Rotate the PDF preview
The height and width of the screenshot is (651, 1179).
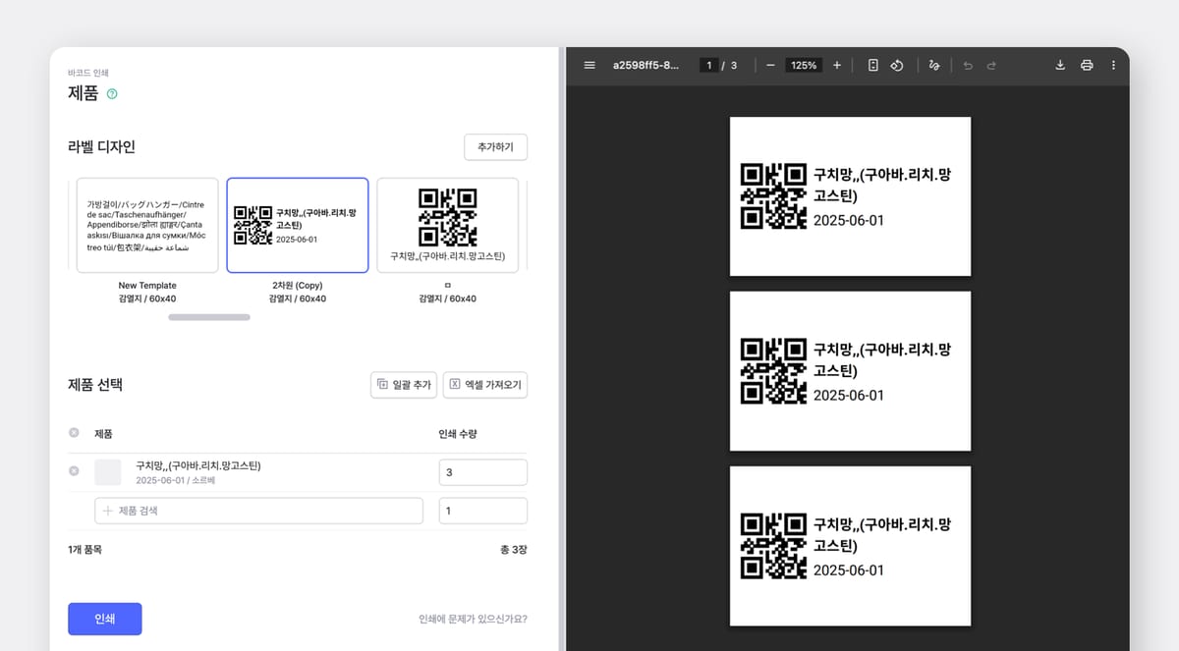pyautogui.click(x=897, y=65)
